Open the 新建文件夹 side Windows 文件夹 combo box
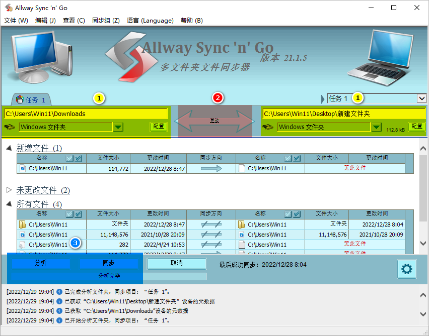 (x=324, y=127)
